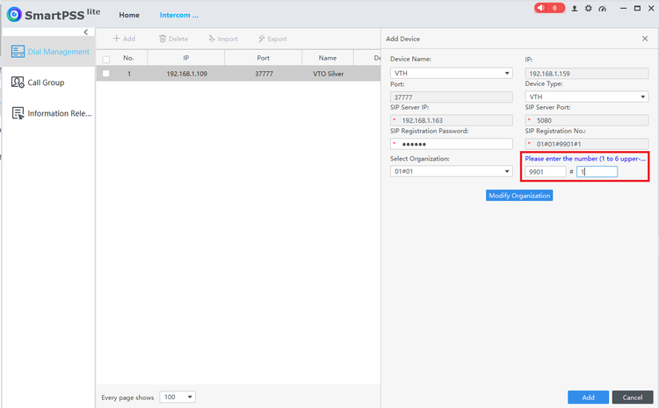Image resolution: width=659 pixels, height=408 pixels.
Task: Select the 37777 port cell in table
Action: click(x=264, y=74)
